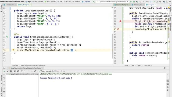Open Git history clock icon
Viewport: 172px width, 97px height.
pos(157,2)
